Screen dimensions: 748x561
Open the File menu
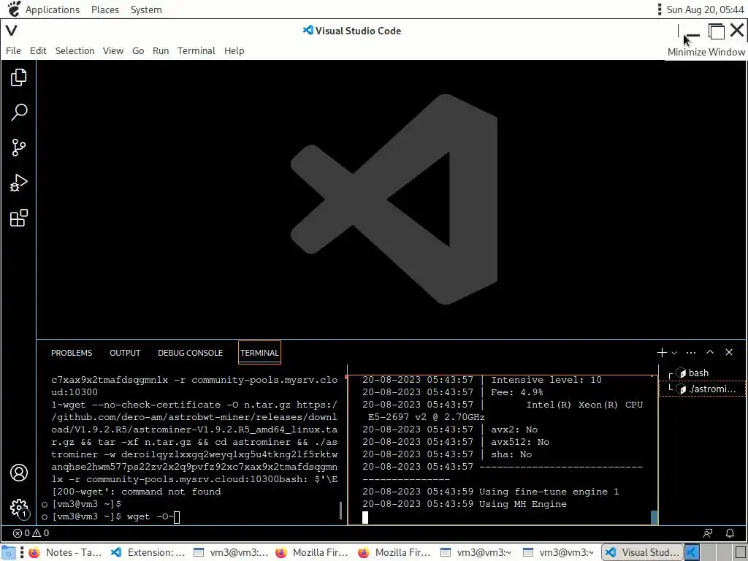13,50
